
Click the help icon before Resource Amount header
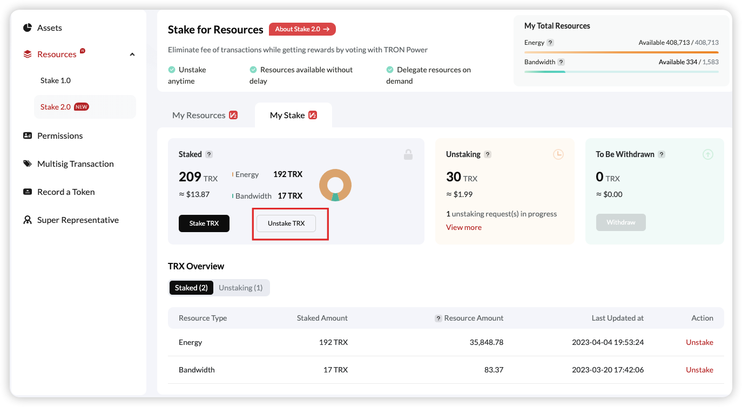(439, 318)
